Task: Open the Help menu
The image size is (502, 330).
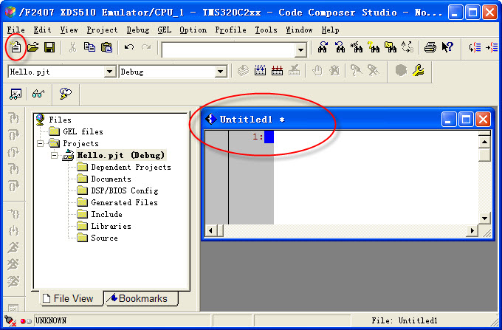Action: click(x=330, y=30)
